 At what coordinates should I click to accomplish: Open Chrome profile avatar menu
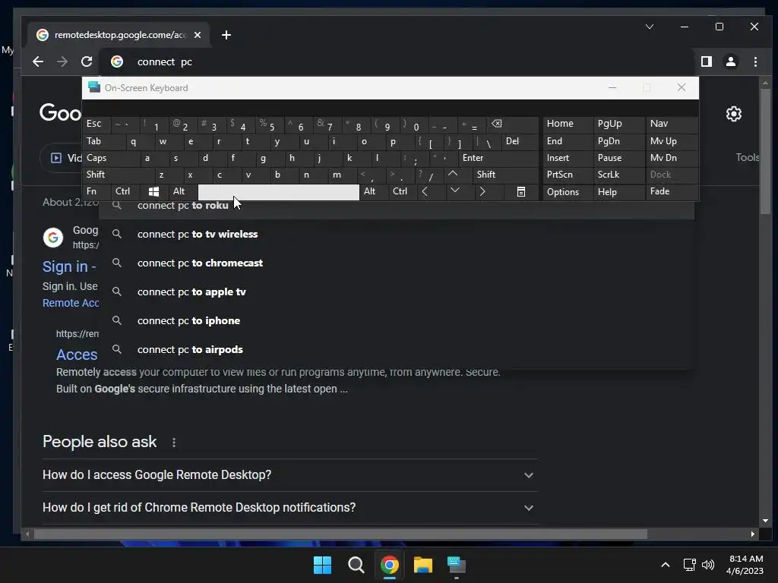(x=731, y=61)
